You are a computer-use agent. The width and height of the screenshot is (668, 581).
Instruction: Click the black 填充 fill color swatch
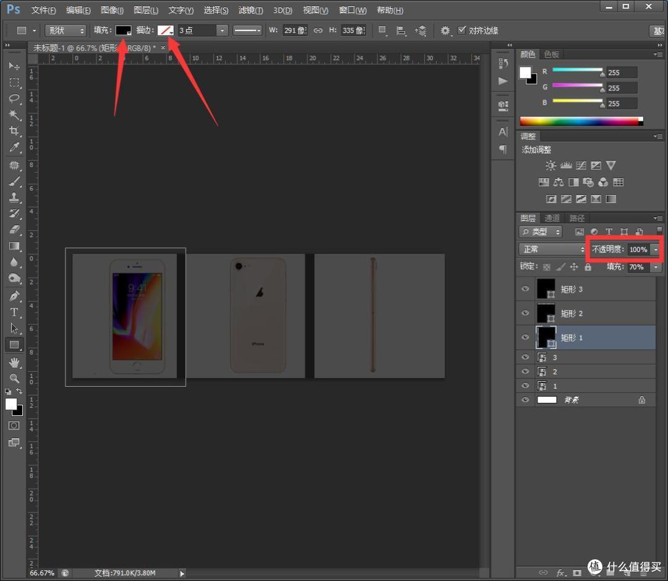click(124, 30)
